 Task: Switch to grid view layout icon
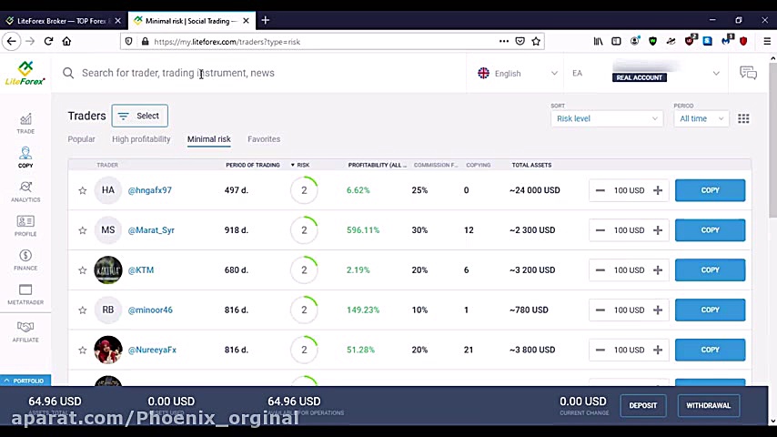coord(743,118)
